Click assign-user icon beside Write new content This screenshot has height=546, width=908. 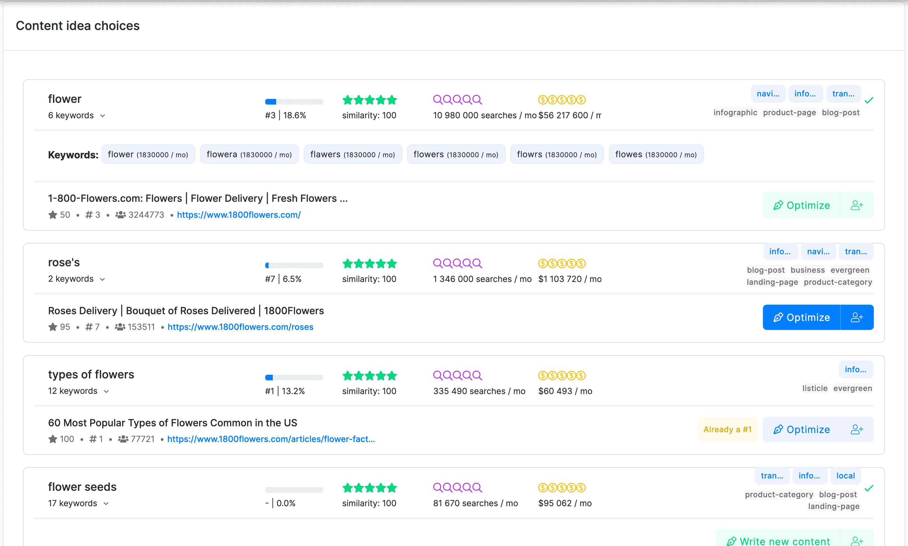coord(856,541)
